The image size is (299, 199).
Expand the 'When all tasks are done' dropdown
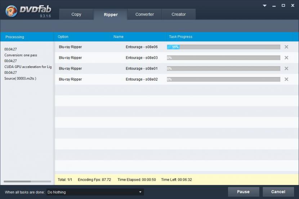(140, 192)
